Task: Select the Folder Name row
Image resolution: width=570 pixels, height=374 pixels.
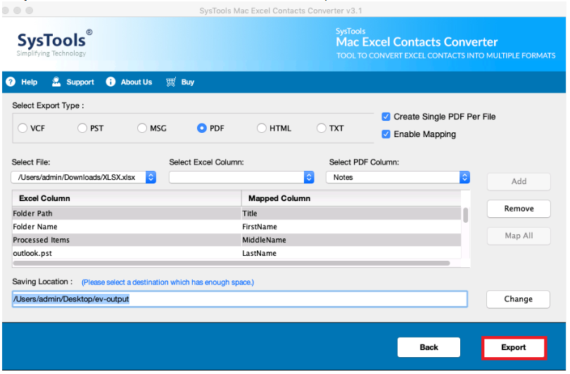Action: coord(236,227)
